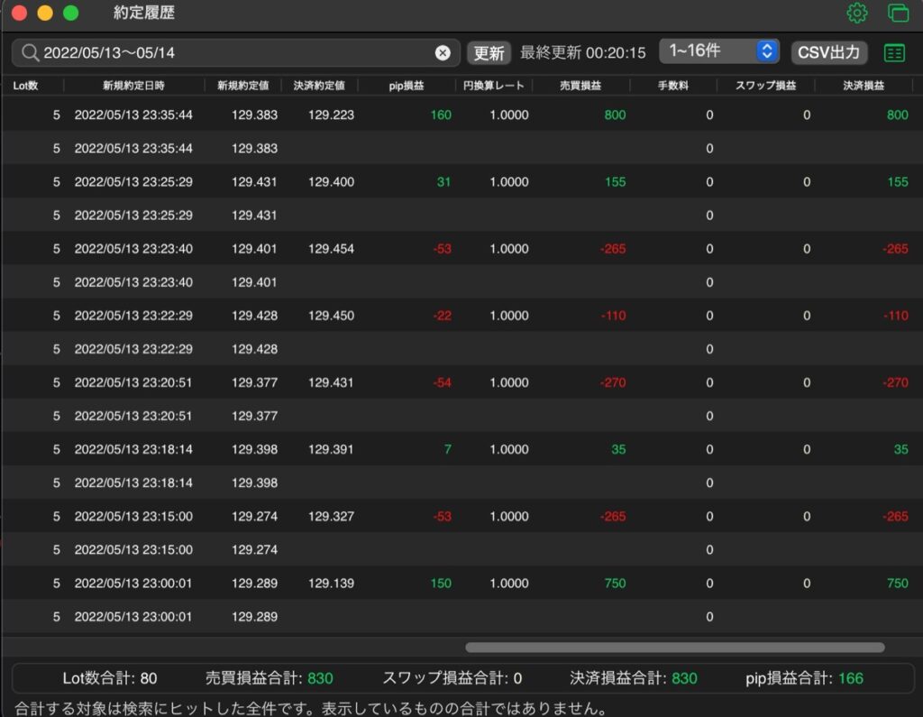This screenshot has height=717, width=923.
Task: Click the 売買損益 column header
Action: pyautogui.click(x=580, y=86)
